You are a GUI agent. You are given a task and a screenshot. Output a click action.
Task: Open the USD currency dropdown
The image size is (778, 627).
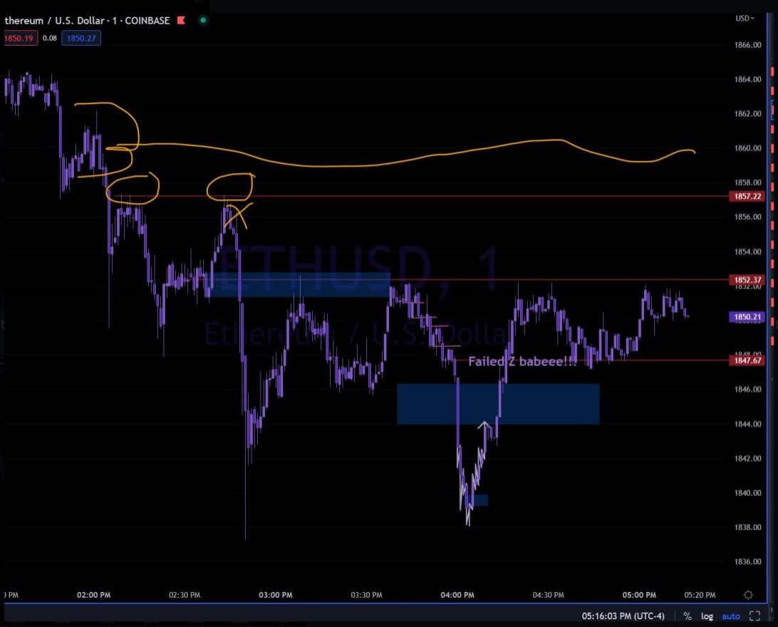[745, 19]
